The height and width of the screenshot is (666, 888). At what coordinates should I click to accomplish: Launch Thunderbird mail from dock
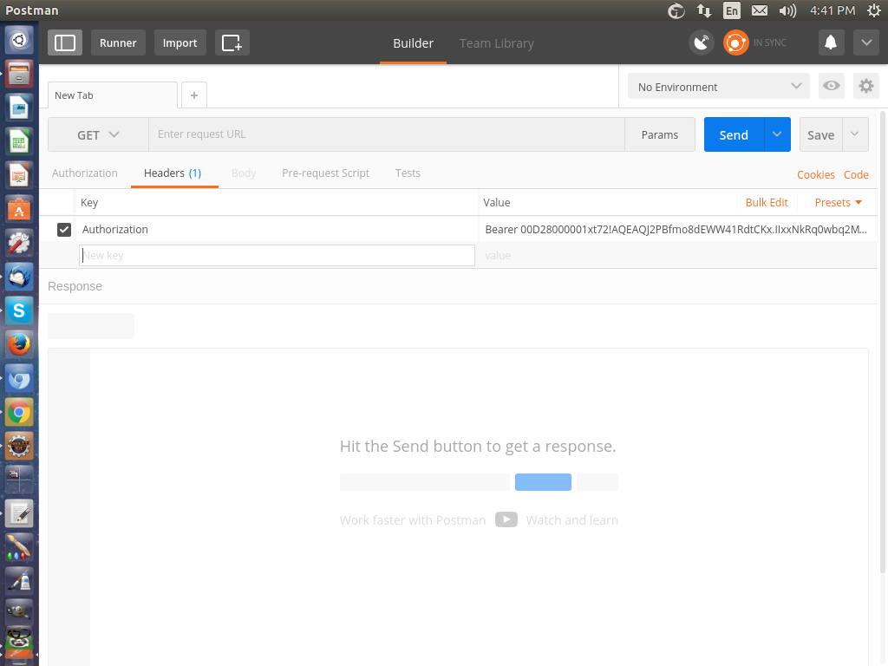click(x=19, y=277)
